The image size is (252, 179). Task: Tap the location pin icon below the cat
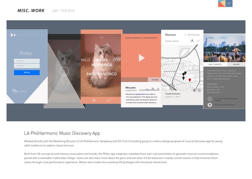point(102,93)
